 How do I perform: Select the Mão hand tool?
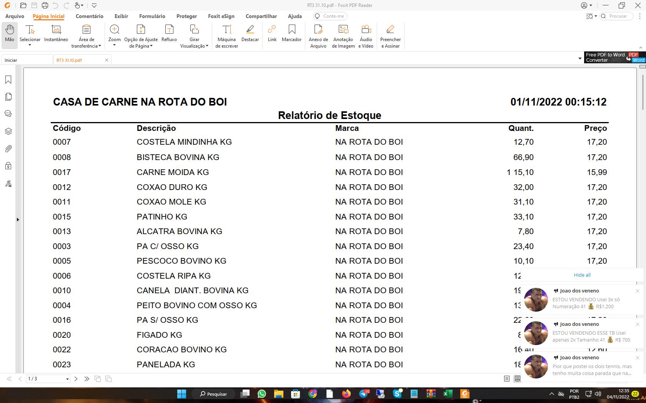[x=9, y=35]
